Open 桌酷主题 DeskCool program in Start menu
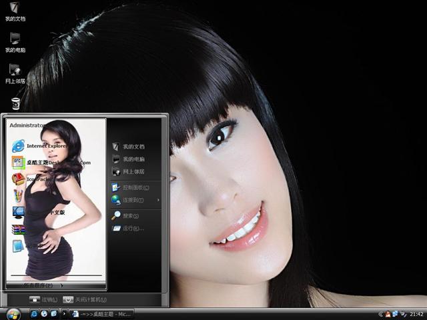 pyautogui.click(x=51, y=163)
